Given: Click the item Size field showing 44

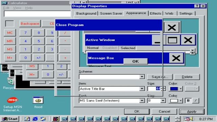Looking at the screenshot, I should coord(154,89).
